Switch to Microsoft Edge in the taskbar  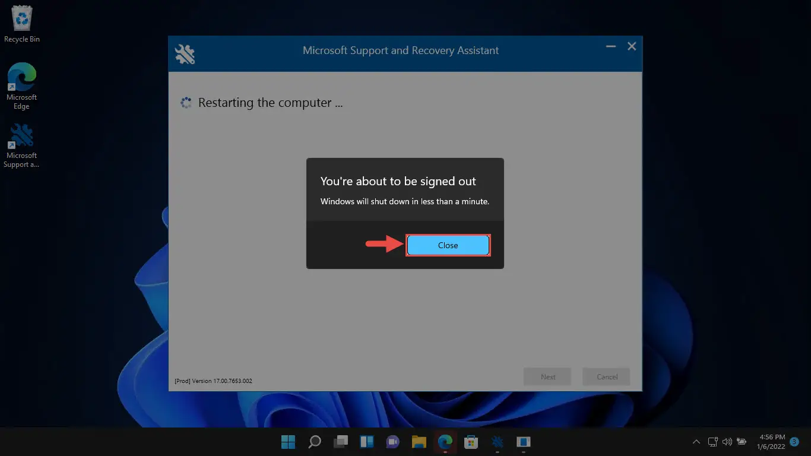[x=445, y=442]
